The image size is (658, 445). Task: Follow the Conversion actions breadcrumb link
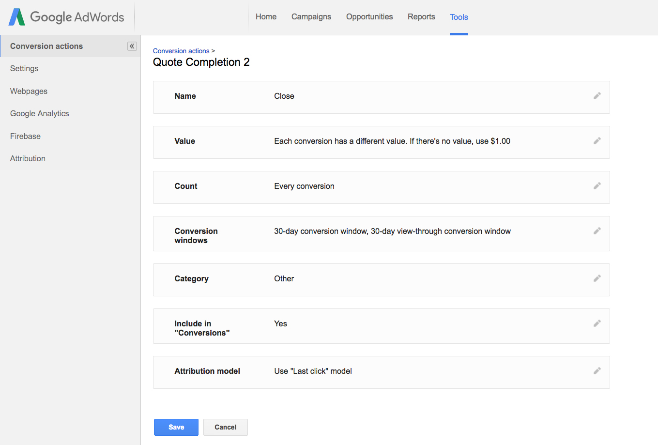click(x=181, y=51)
